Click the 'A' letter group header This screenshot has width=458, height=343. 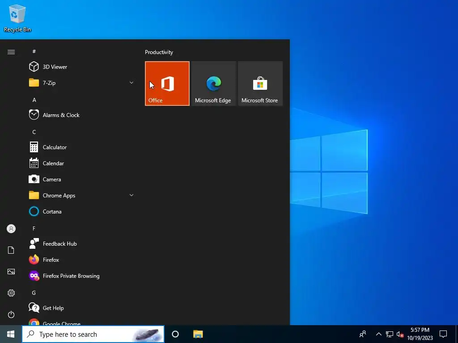pos(34,100)
